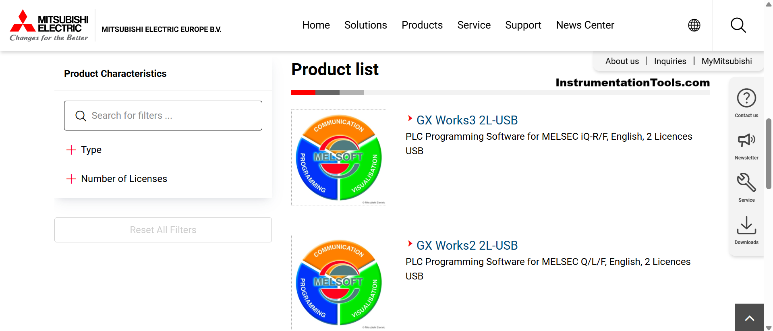Click the Mitsubishi Electric logo
This screenshot has width=773, height=331.
[x=49, y=25]
